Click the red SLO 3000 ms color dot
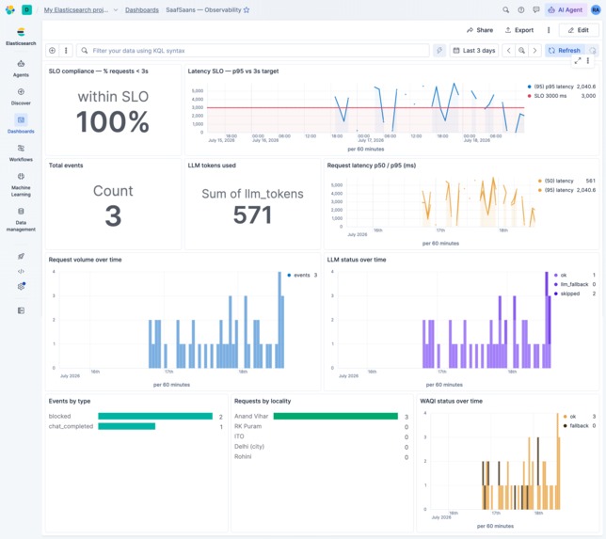Image resolution: width=606 pixels, height=539 pixels. click(530, 96)
